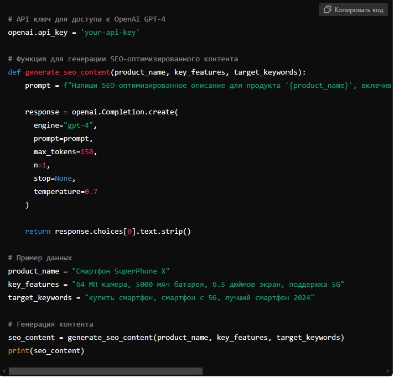Click the temperature value 0.7
Screen dimensions: 394x378
[91, 192]
